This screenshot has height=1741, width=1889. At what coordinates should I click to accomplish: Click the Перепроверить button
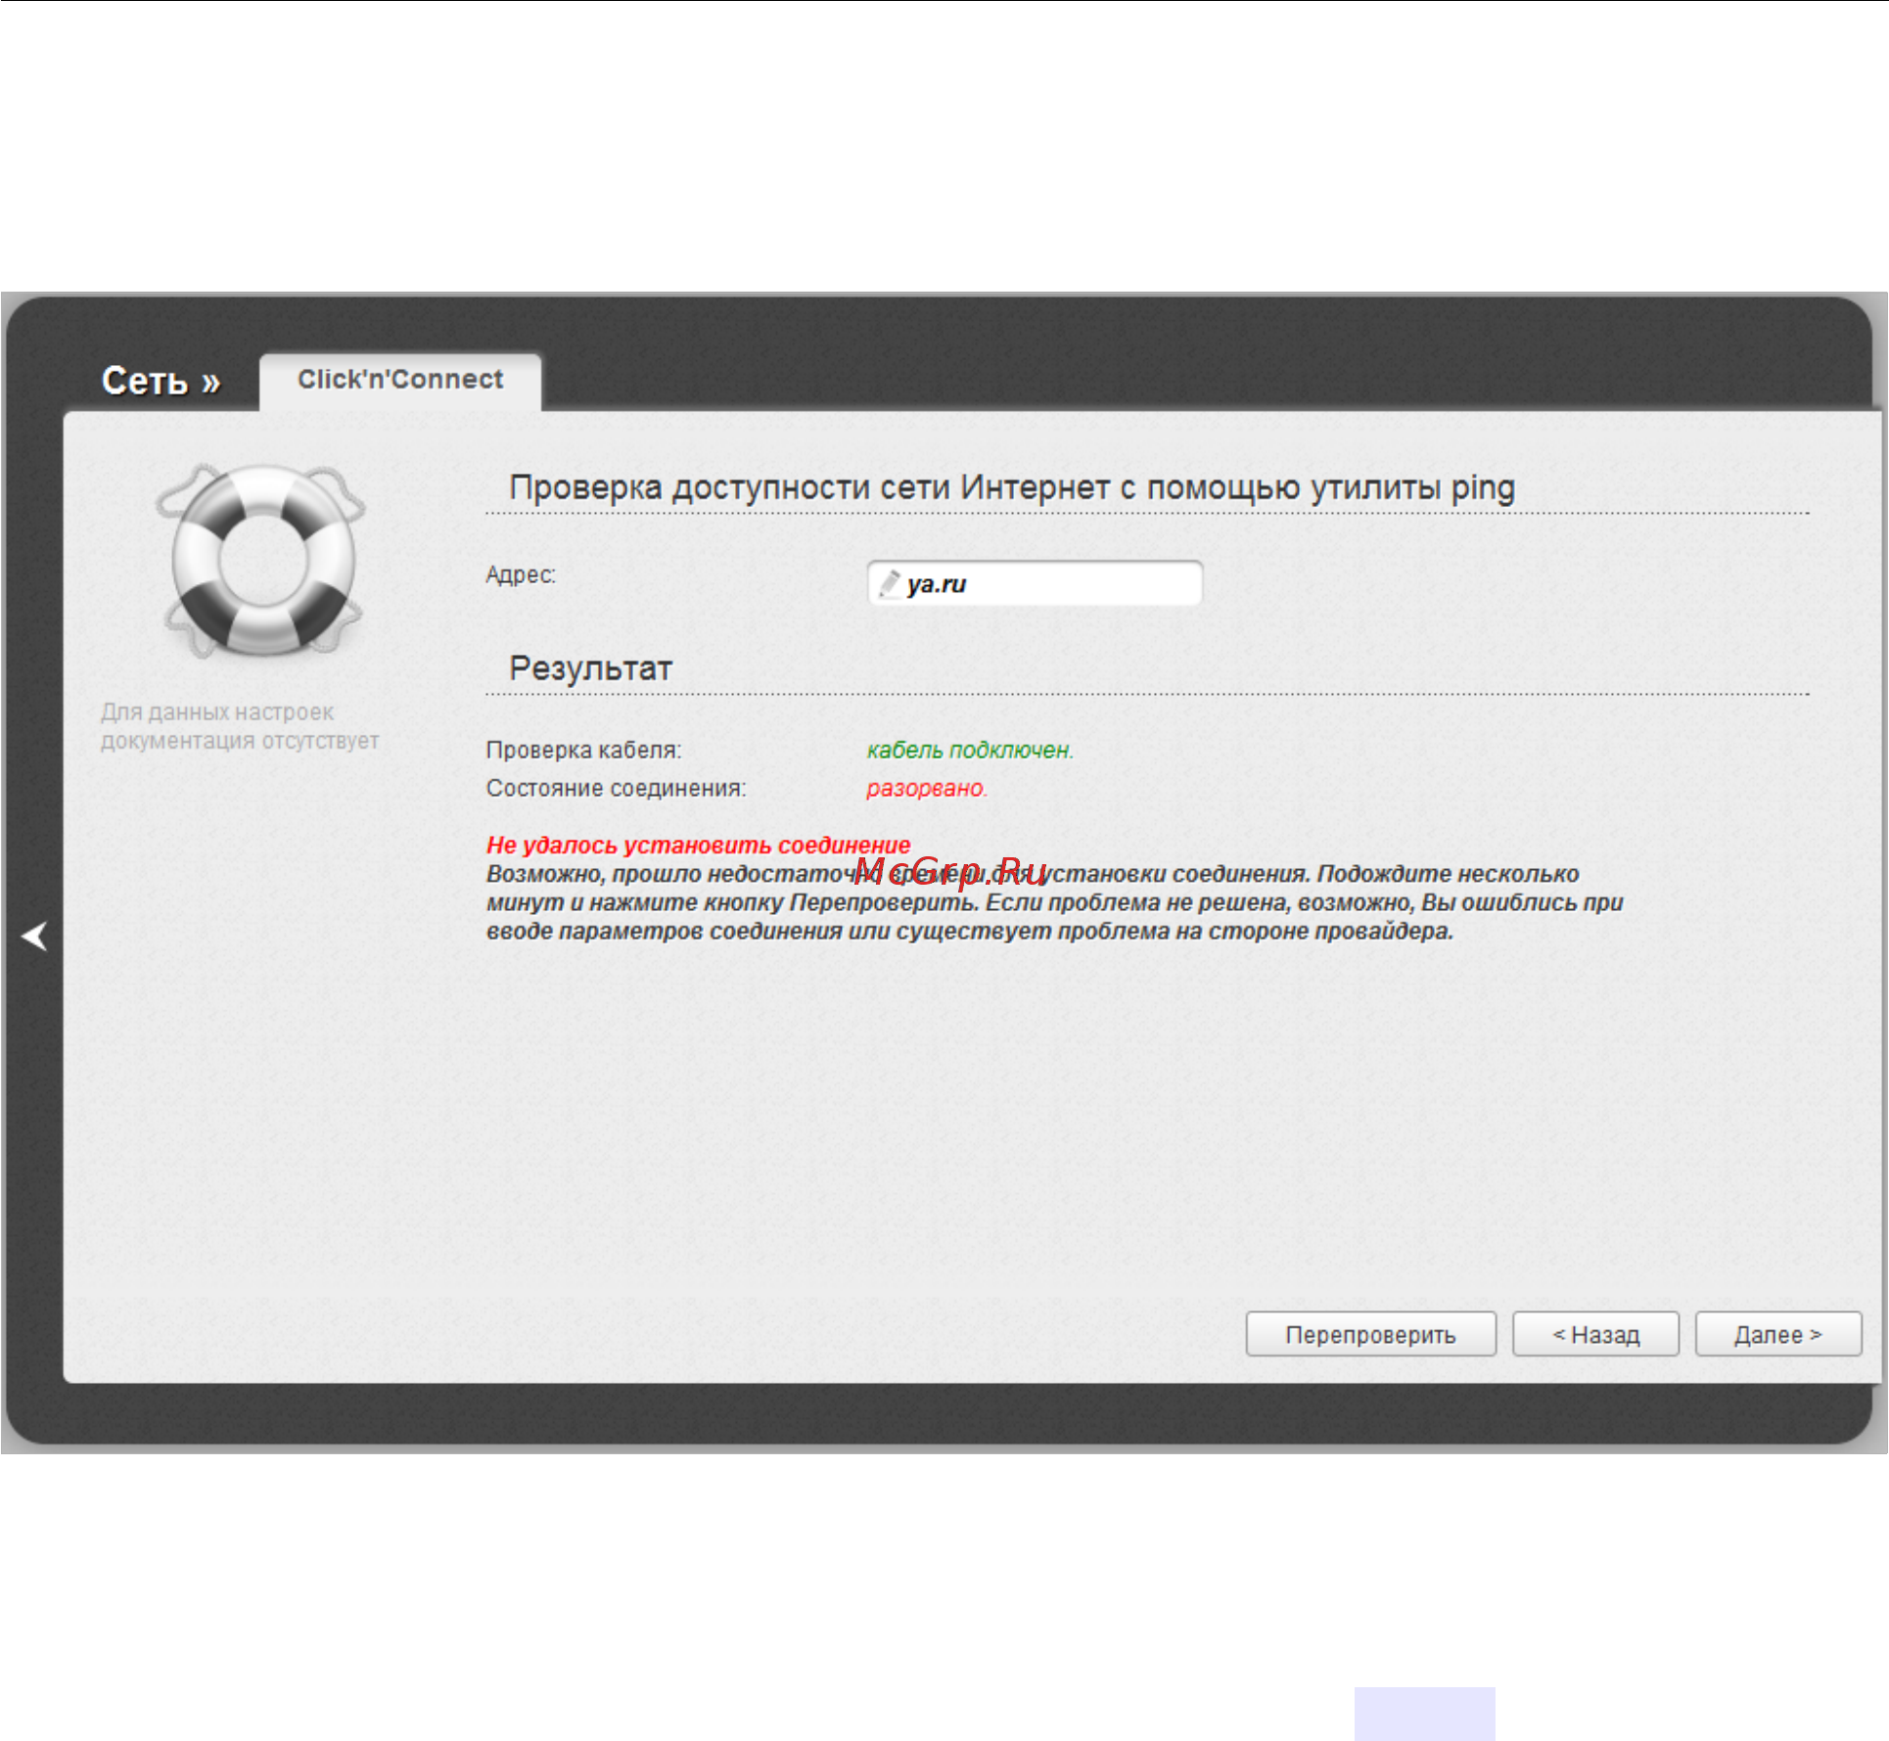click(1370, 1334)
